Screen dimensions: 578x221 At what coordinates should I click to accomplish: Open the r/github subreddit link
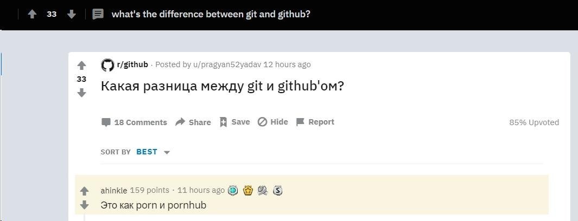(x=132, y=64)
